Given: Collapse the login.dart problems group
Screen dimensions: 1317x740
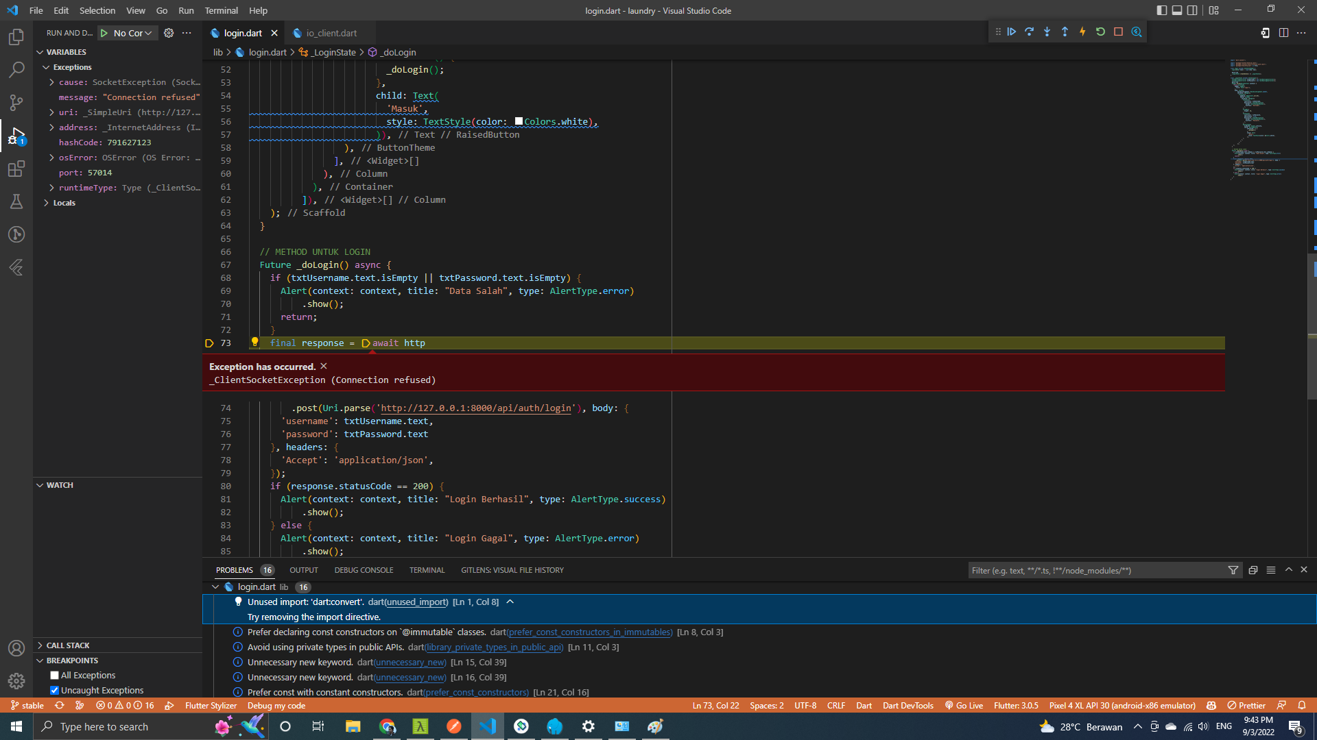Looking at the screenshot, I should 215,587.
